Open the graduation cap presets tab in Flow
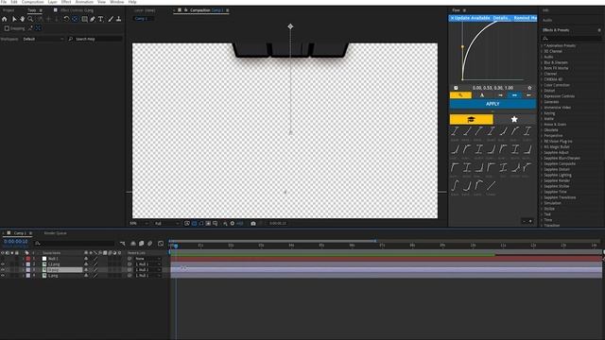Viewport: 605px width, 340px height. pyautogui.click(x=471, y=120)
